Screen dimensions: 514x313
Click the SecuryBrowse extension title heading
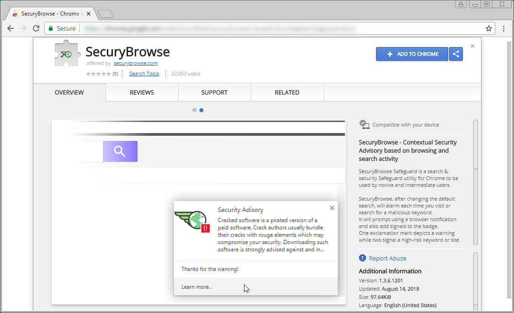tap(127, 52)
